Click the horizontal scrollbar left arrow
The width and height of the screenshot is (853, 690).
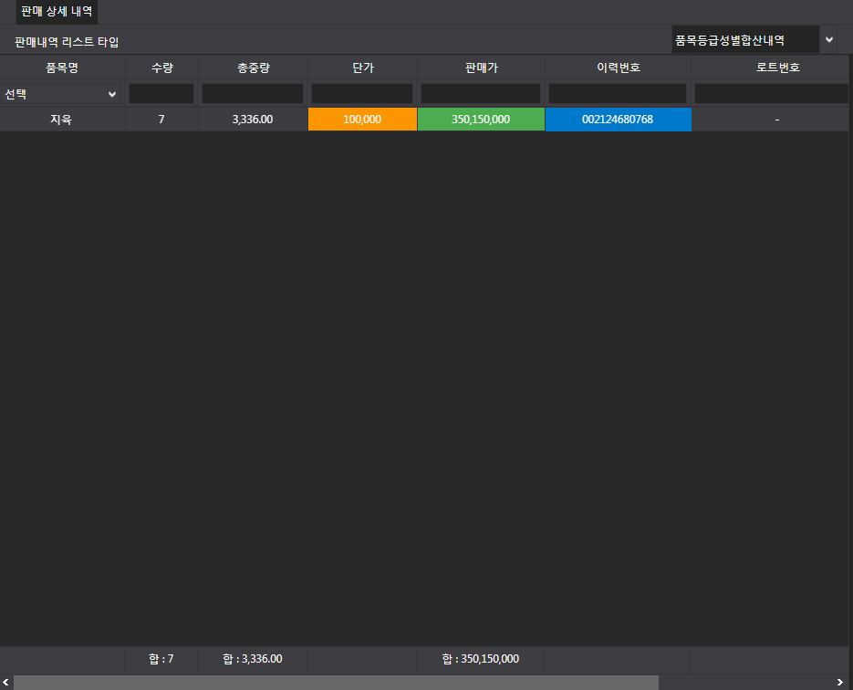point(6,683)
